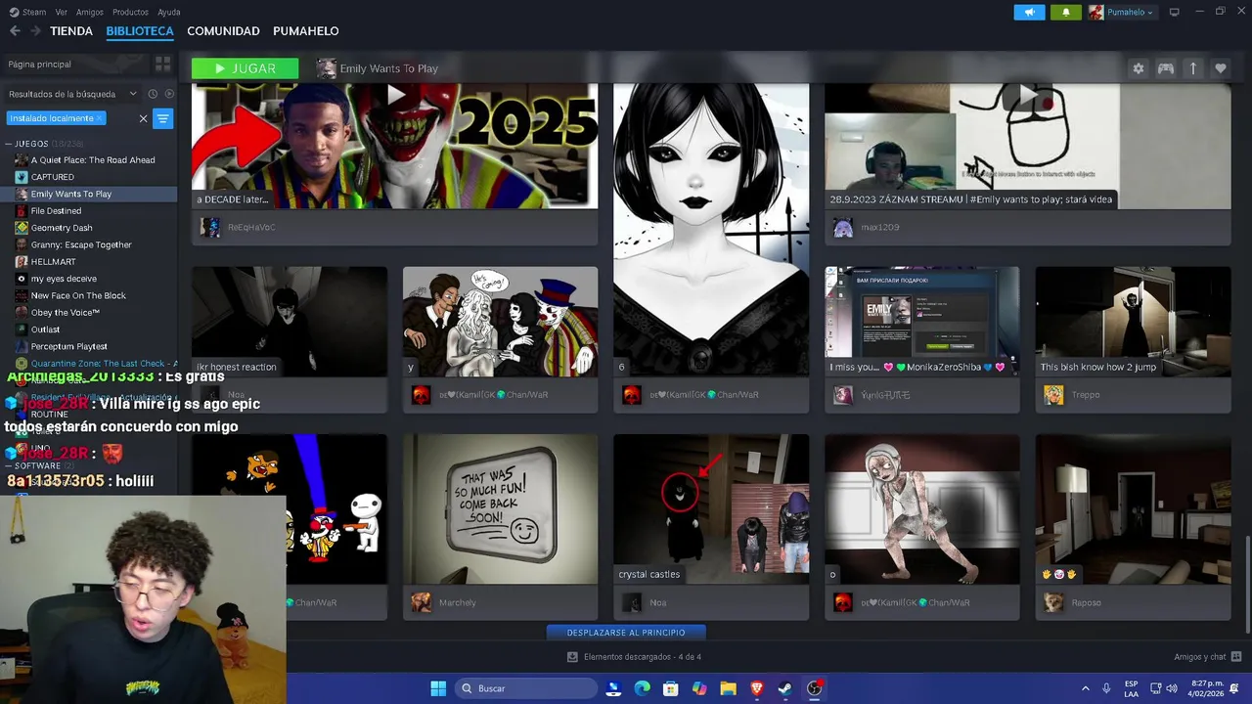Open volume control in system tray

(1171, 688)
